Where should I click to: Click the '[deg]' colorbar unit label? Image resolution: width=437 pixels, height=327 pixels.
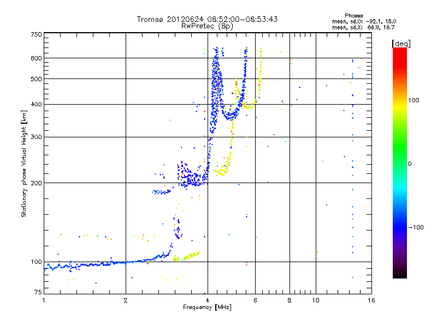click(x=401, y=44)
